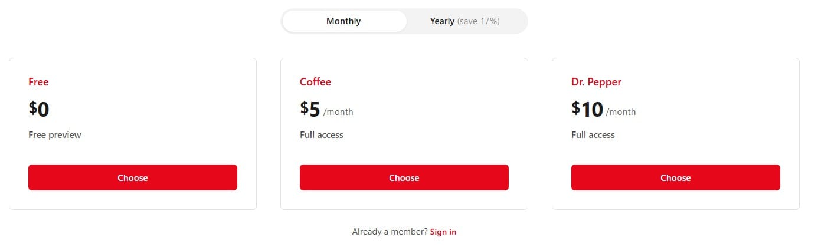The height and width of the screenshot is (250, 818).
Task: Choose the Dr. Pepper plan
Action: click(x=676, y=177)
